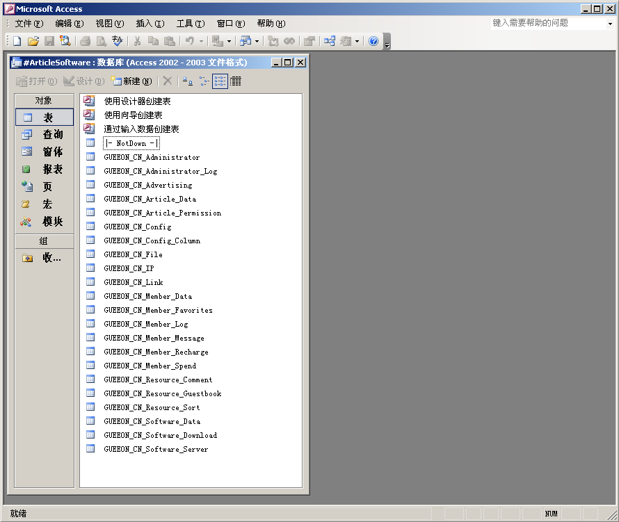Open the 插入 (Insert) menu

[150, 24]
